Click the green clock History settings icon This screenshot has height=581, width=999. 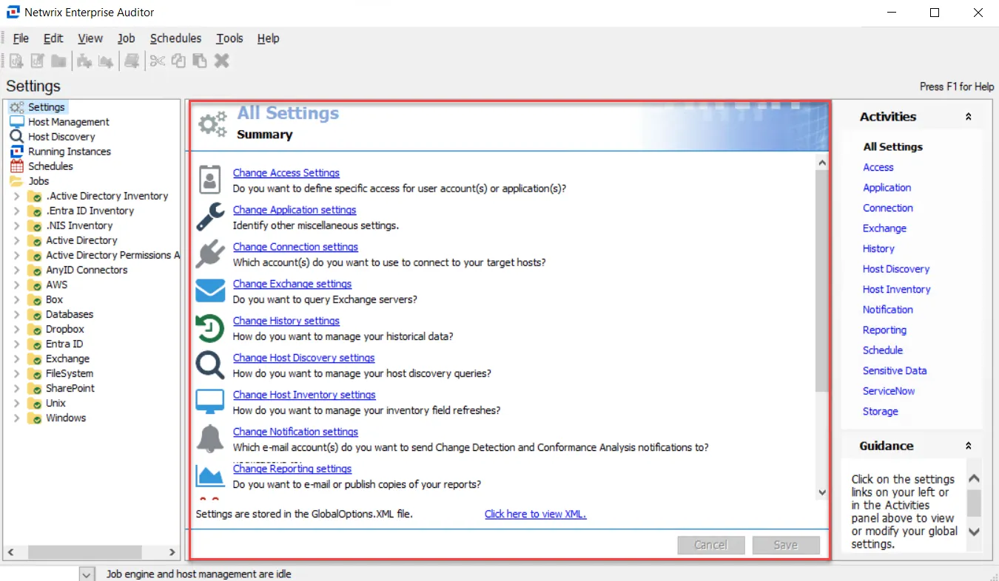pyautogui.click(x=210, y=328)
